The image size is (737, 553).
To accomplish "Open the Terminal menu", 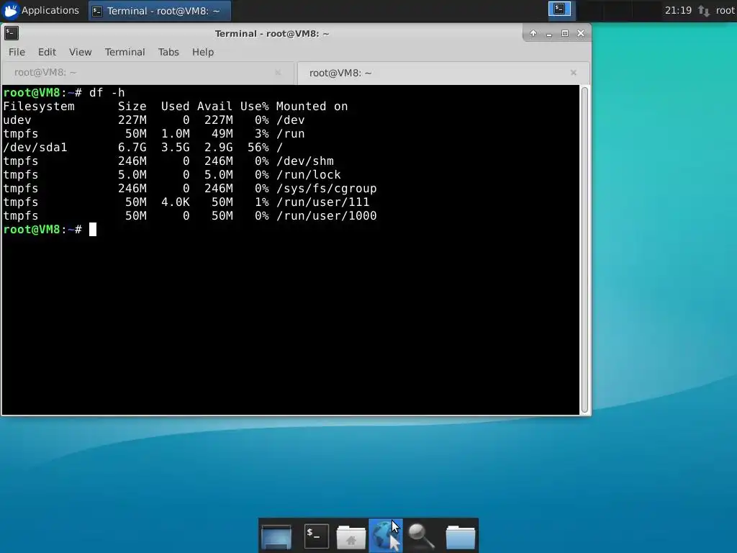I will click(125, 52).
